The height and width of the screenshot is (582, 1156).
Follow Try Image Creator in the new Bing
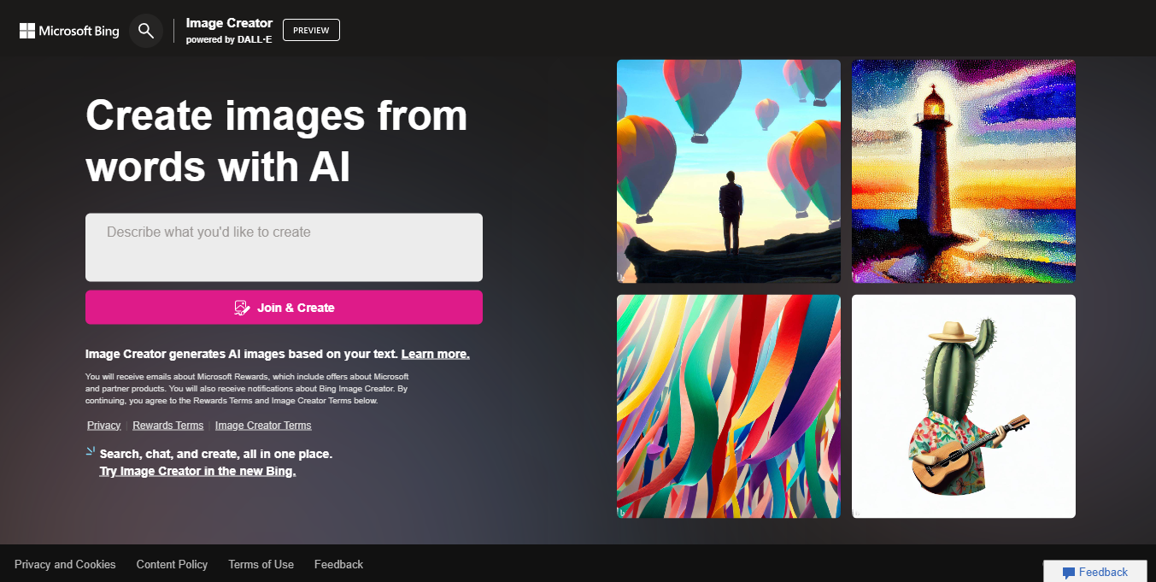click(197, 471)
